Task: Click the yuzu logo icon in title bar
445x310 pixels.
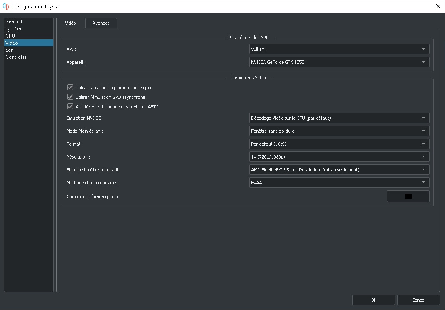Action: coord(6,6)
